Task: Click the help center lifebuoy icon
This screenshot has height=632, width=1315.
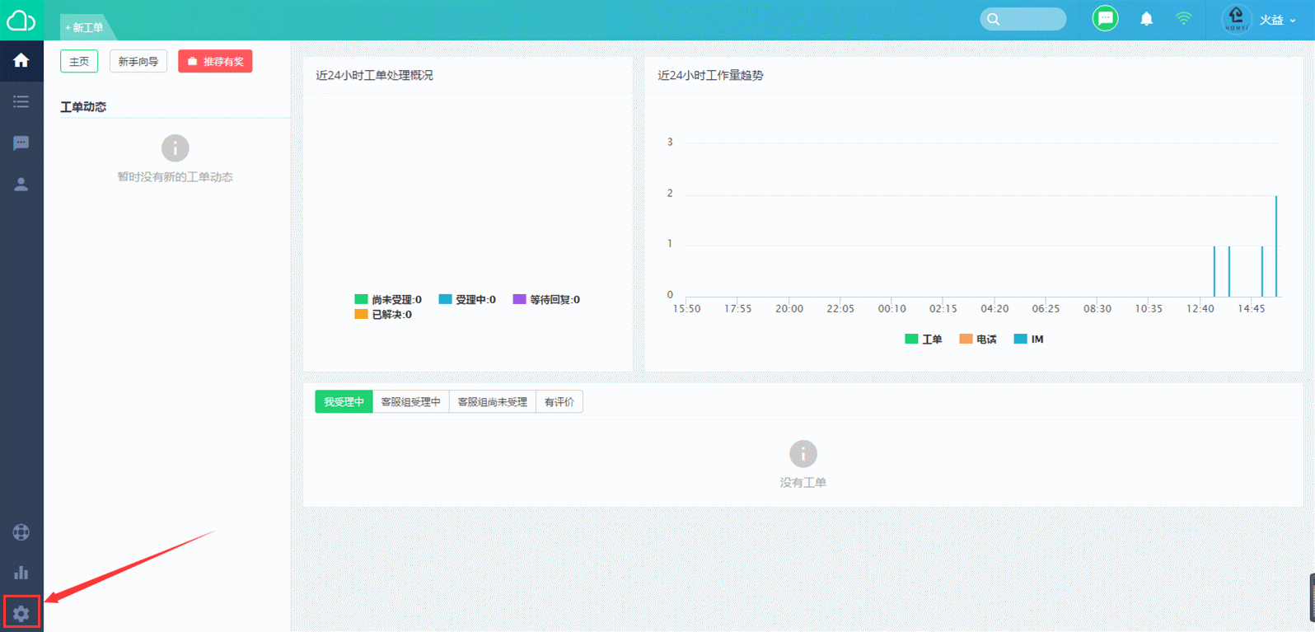Action: [x=21, y=532]
